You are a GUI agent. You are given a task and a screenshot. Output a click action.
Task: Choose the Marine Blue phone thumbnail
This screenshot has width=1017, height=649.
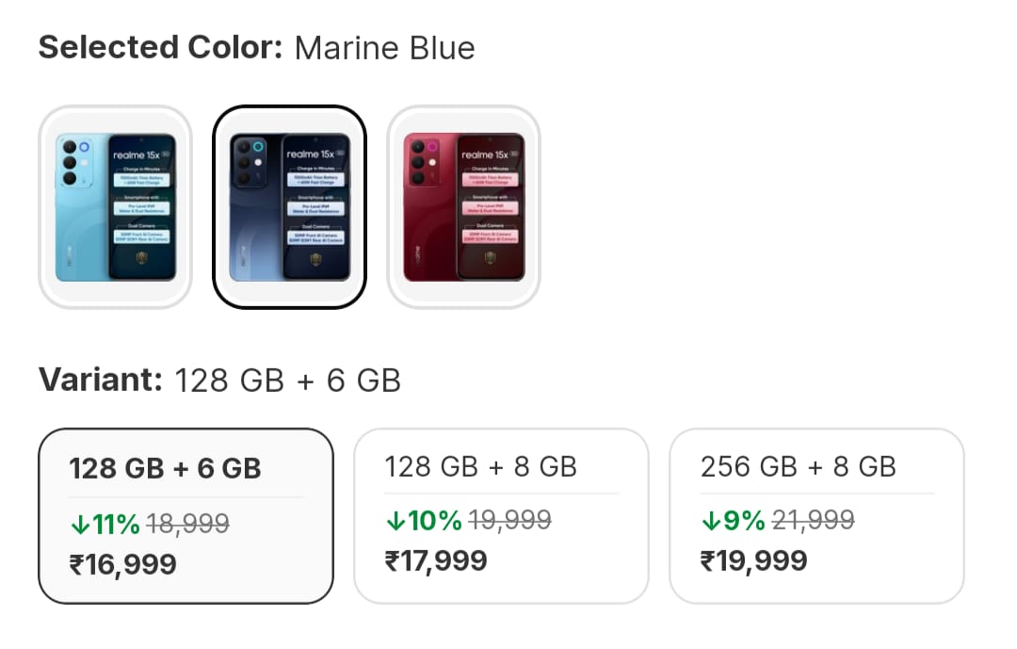(x=290, y=207)
